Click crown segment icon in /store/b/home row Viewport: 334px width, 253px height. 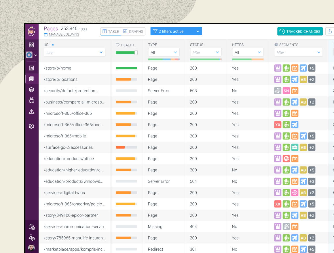pos(278,68)
